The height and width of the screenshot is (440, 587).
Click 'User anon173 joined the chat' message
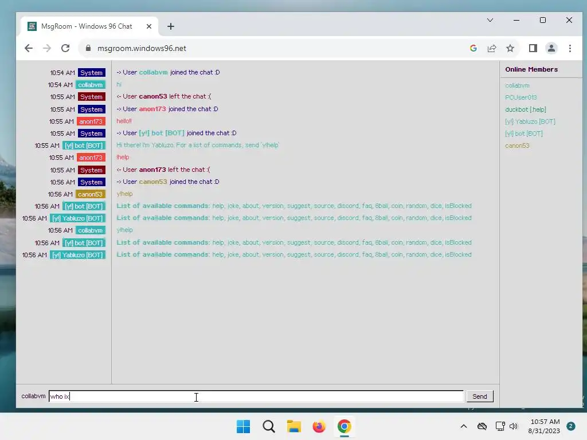click(x=167, y=109)
